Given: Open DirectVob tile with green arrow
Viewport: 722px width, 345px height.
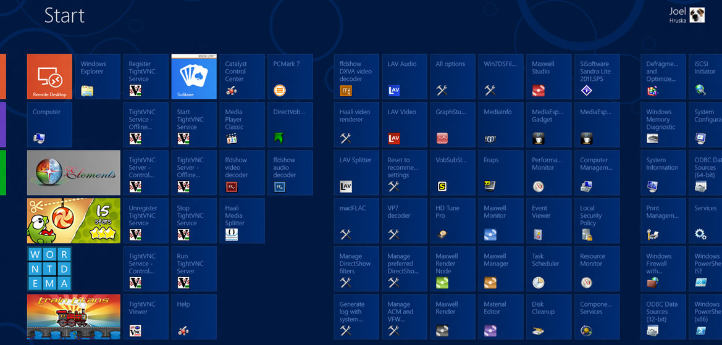Looking at the screenshot, I should pyautogui.click(x=290, y=125).
